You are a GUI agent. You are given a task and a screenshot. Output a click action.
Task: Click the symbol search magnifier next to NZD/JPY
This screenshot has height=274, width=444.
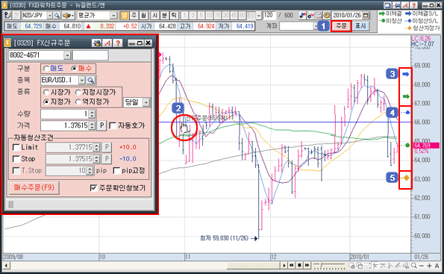pos(57,16)
